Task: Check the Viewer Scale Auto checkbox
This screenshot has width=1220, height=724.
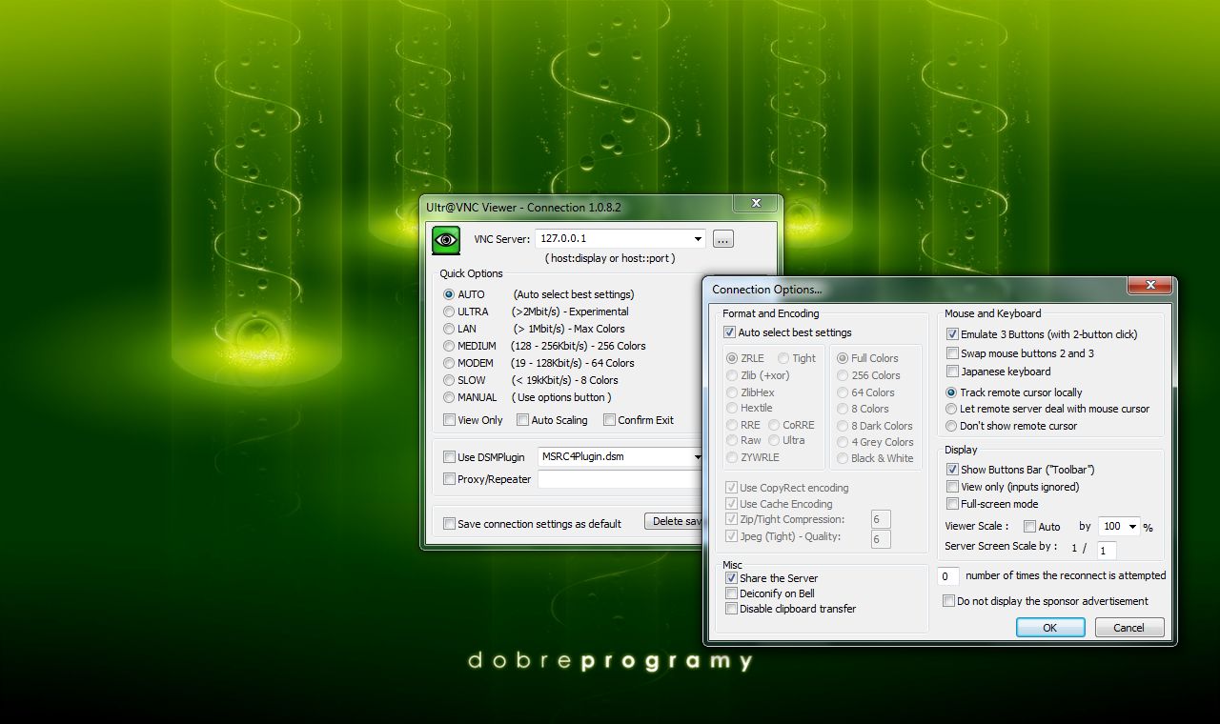Action: [x=1029, y=527]
